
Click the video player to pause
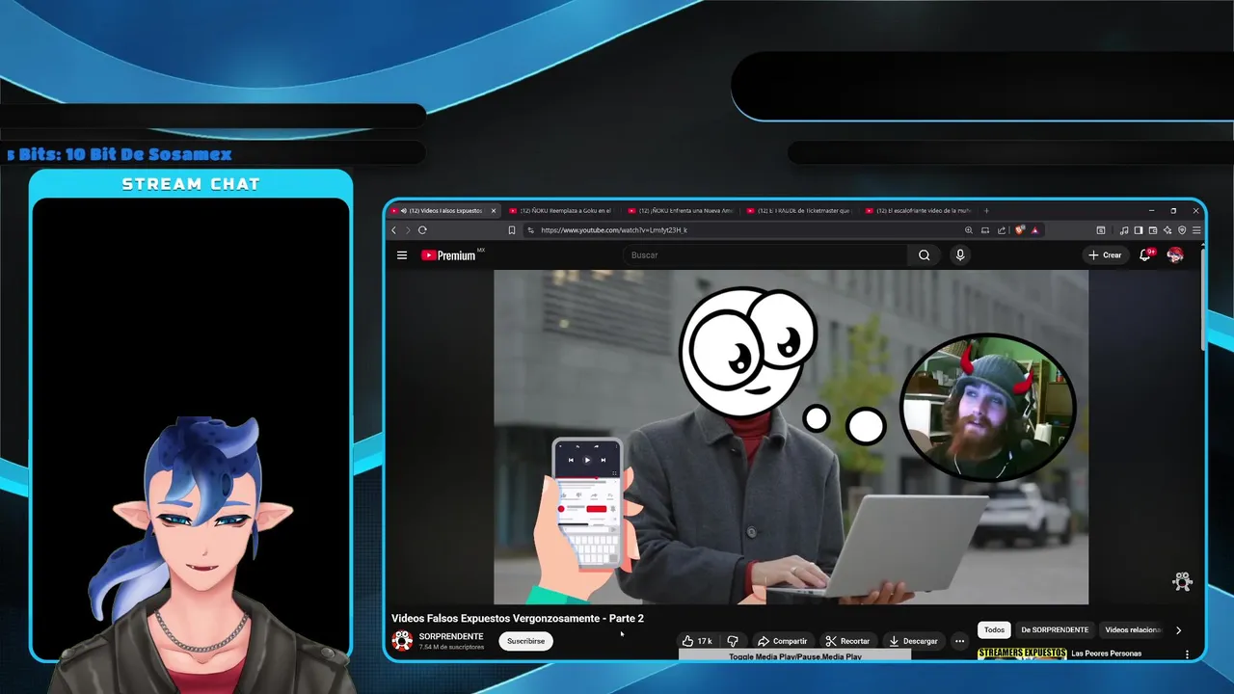(791, 437)
